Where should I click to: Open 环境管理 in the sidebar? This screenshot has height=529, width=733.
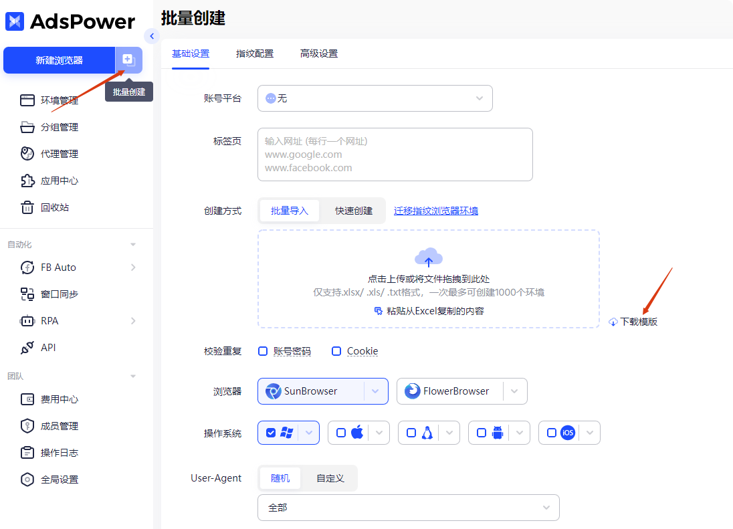pyautogui.click(x=49, y=100)
